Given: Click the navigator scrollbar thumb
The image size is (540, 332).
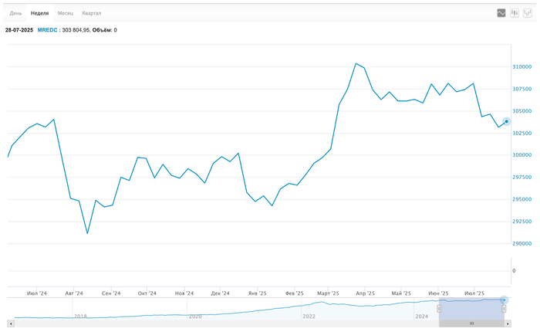Looking at the screenshot, I should (x=471, y=323).
